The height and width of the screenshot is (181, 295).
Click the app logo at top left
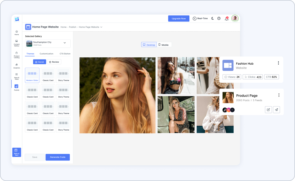tap(17, 19)
